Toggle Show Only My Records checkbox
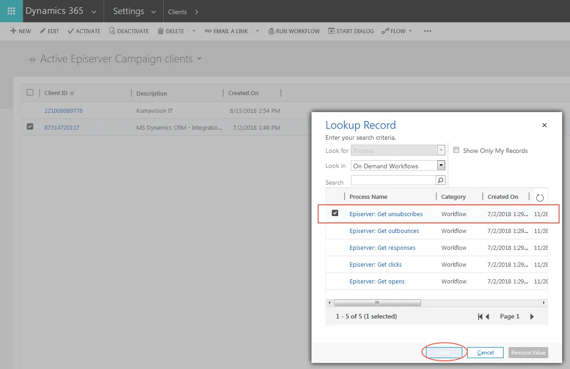This screenshot has height=369, width=570. (456, 150)
